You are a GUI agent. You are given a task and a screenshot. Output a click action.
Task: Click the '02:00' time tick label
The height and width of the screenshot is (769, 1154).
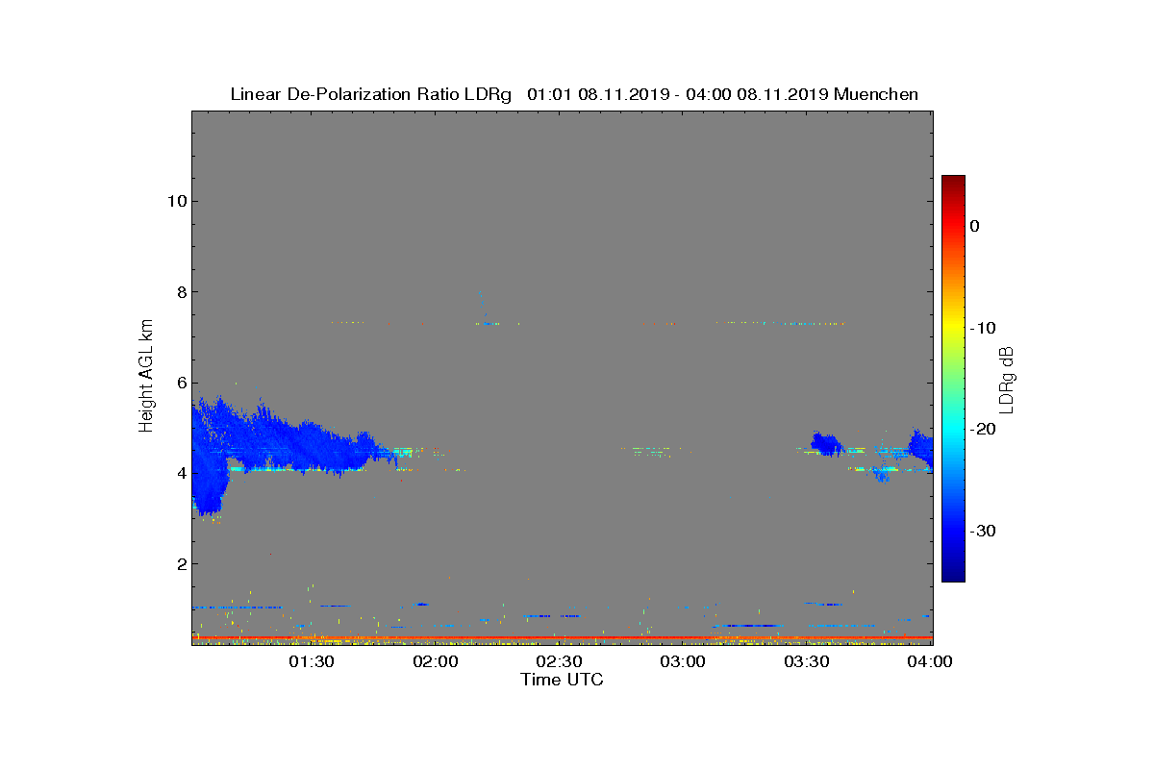point(436,662)
